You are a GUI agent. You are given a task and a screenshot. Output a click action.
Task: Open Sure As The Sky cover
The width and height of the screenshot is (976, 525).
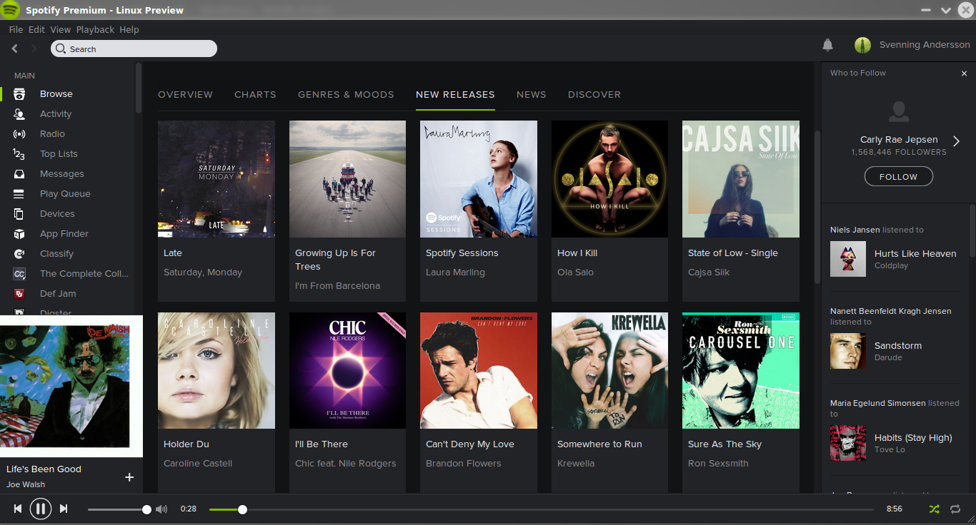(x=741, y=370)
